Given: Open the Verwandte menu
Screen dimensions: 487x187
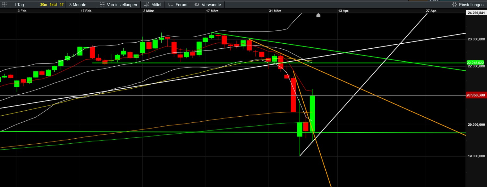Looking at the screenshot, I should [208, 4].
